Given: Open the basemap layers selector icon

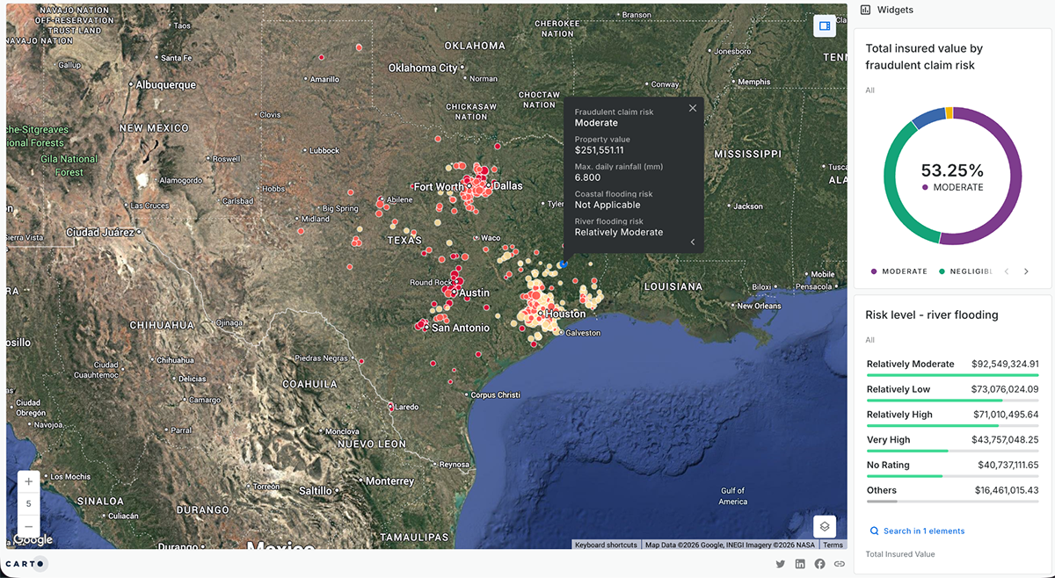Looking at the screenshot, I should tap(824, 525).
